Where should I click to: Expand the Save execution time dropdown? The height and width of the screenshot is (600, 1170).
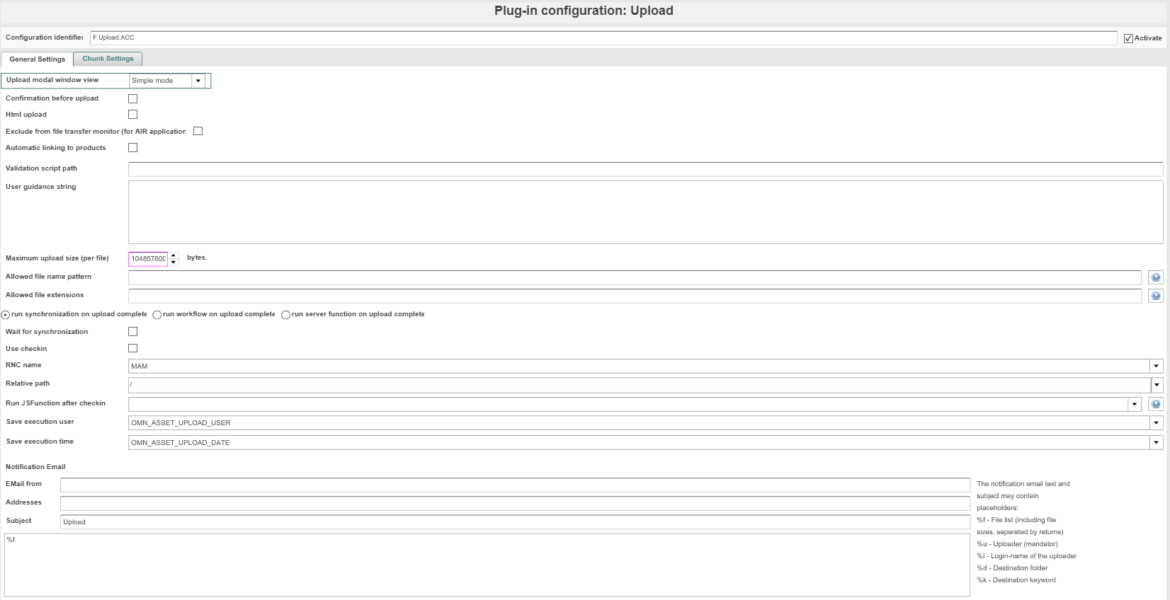point(1156,443)
